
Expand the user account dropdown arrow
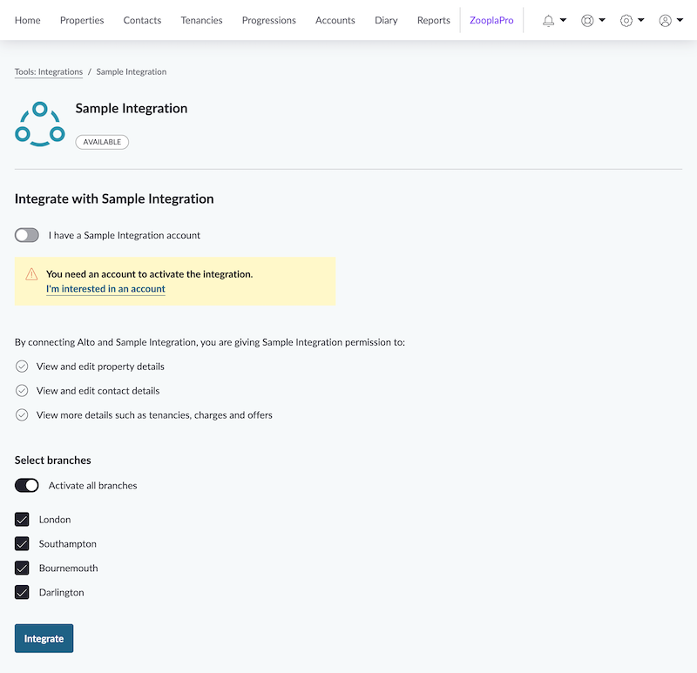point(680,20)
